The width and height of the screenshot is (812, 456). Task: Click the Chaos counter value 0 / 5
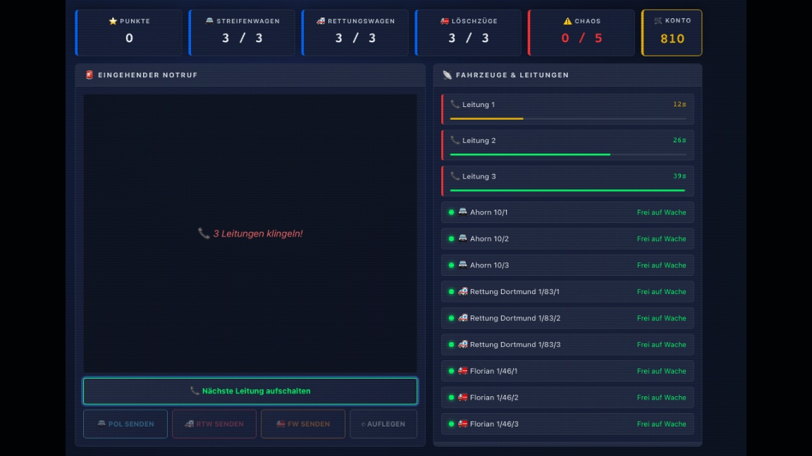pyautogui.click(x=582, y=38)
